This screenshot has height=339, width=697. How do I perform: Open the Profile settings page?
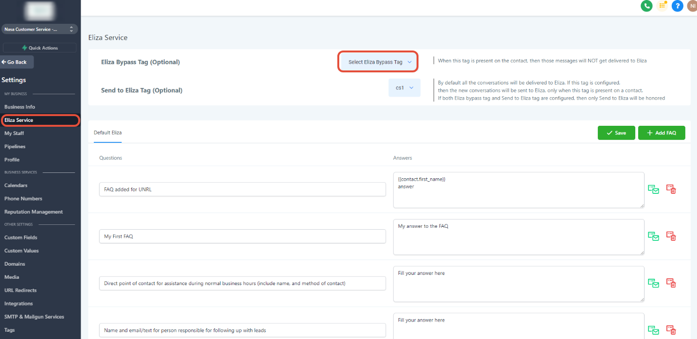point(12,159)
